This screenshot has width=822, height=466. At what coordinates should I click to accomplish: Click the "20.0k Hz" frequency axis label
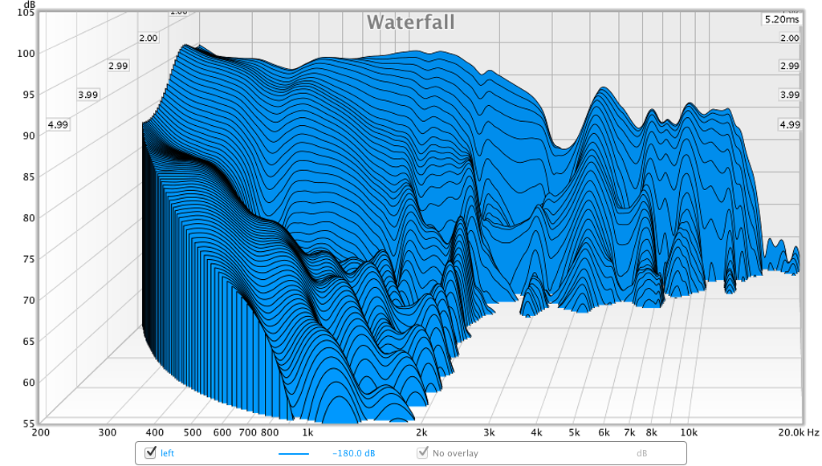tap(799, 432)
